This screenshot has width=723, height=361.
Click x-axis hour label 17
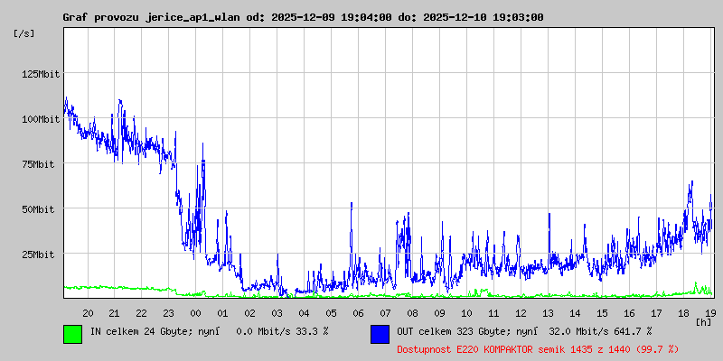656,313
